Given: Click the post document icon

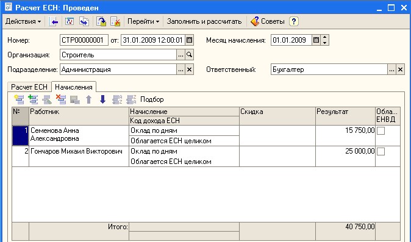Looking at the screenshot, I should [101, 22].
